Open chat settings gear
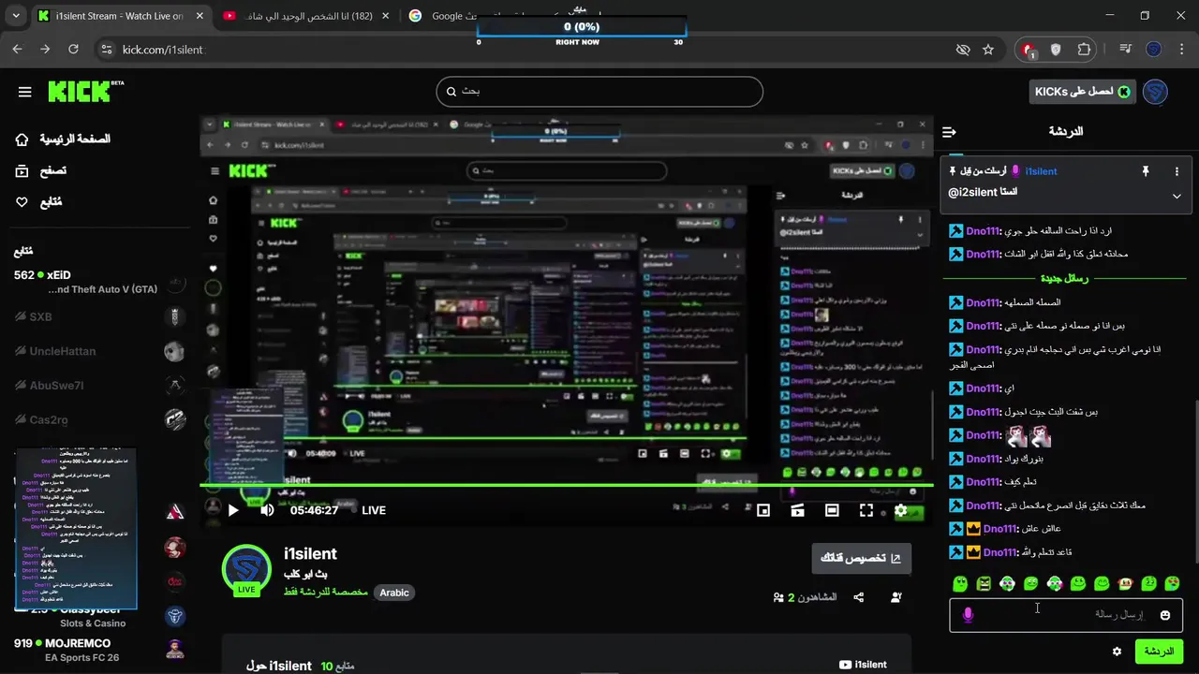The width and height of the screenshot is (1199, 674). [x=1117, y=652]
